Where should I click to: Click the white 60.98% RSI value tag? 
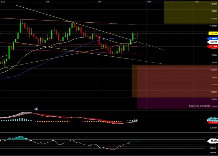213,141
